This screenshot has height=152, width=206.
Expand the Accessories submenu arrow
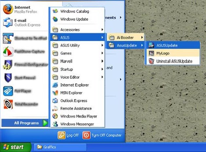click(x=102, y=29)
